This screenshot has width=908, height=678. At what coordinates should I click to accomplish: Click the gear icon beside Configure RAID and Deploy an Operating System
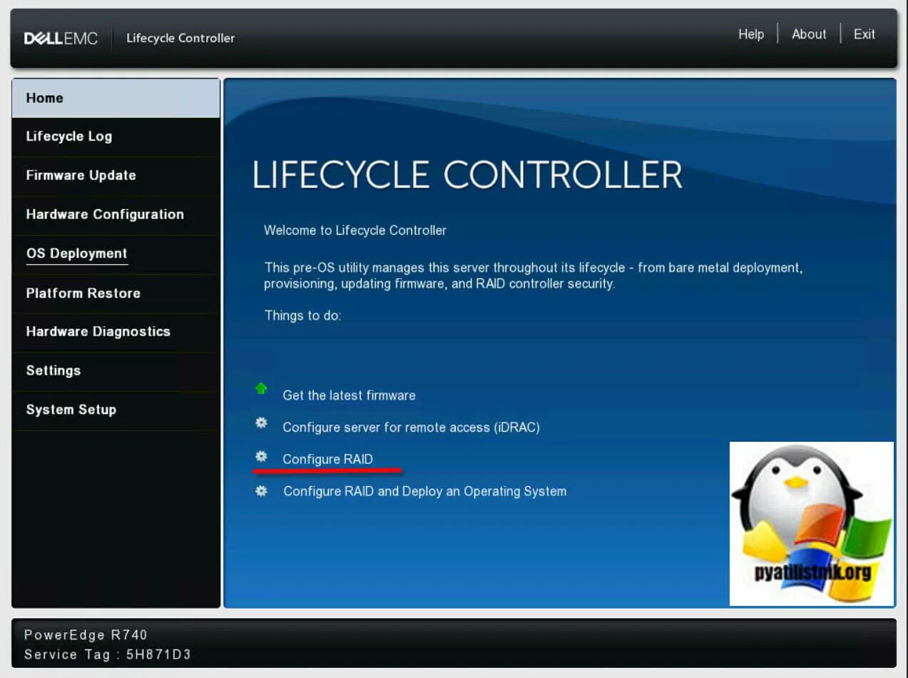click(261, 491)
